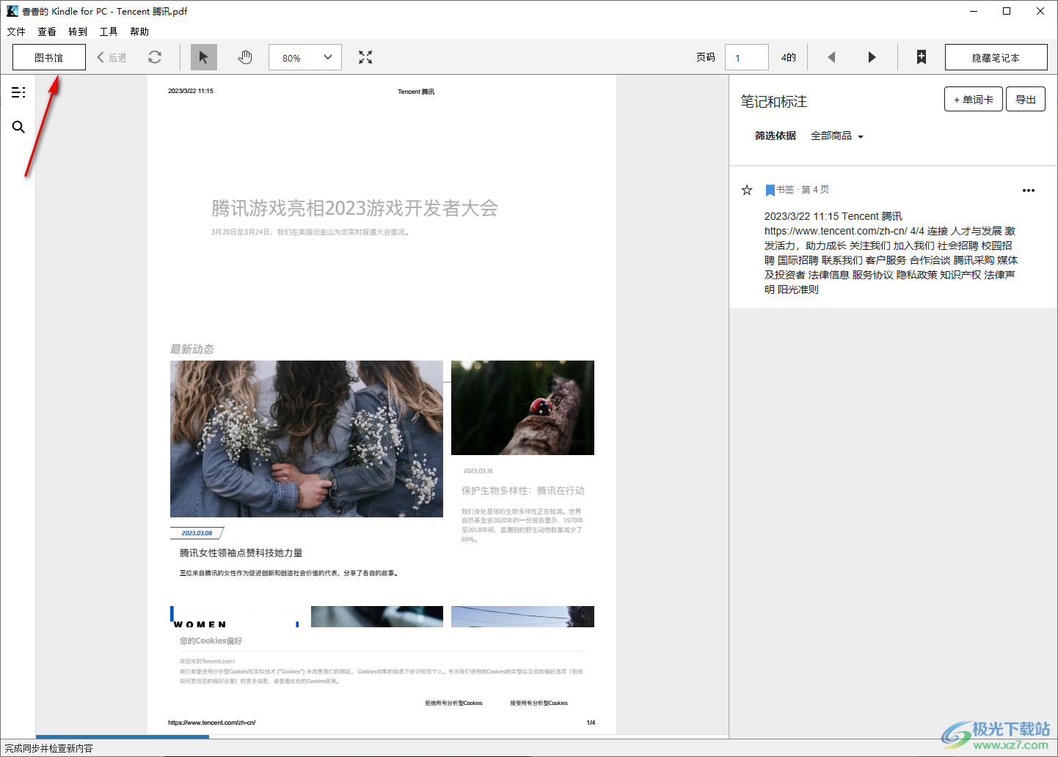The image size is (1058, 757).
Task: Click the blue bookmark flag icon
Action: 770,191
